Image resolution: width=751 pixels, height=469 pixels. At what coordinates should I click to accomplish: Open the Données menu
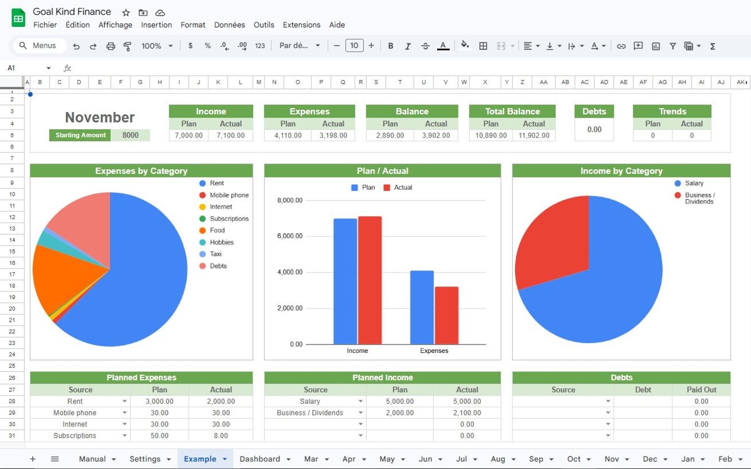tap(229, 25)
